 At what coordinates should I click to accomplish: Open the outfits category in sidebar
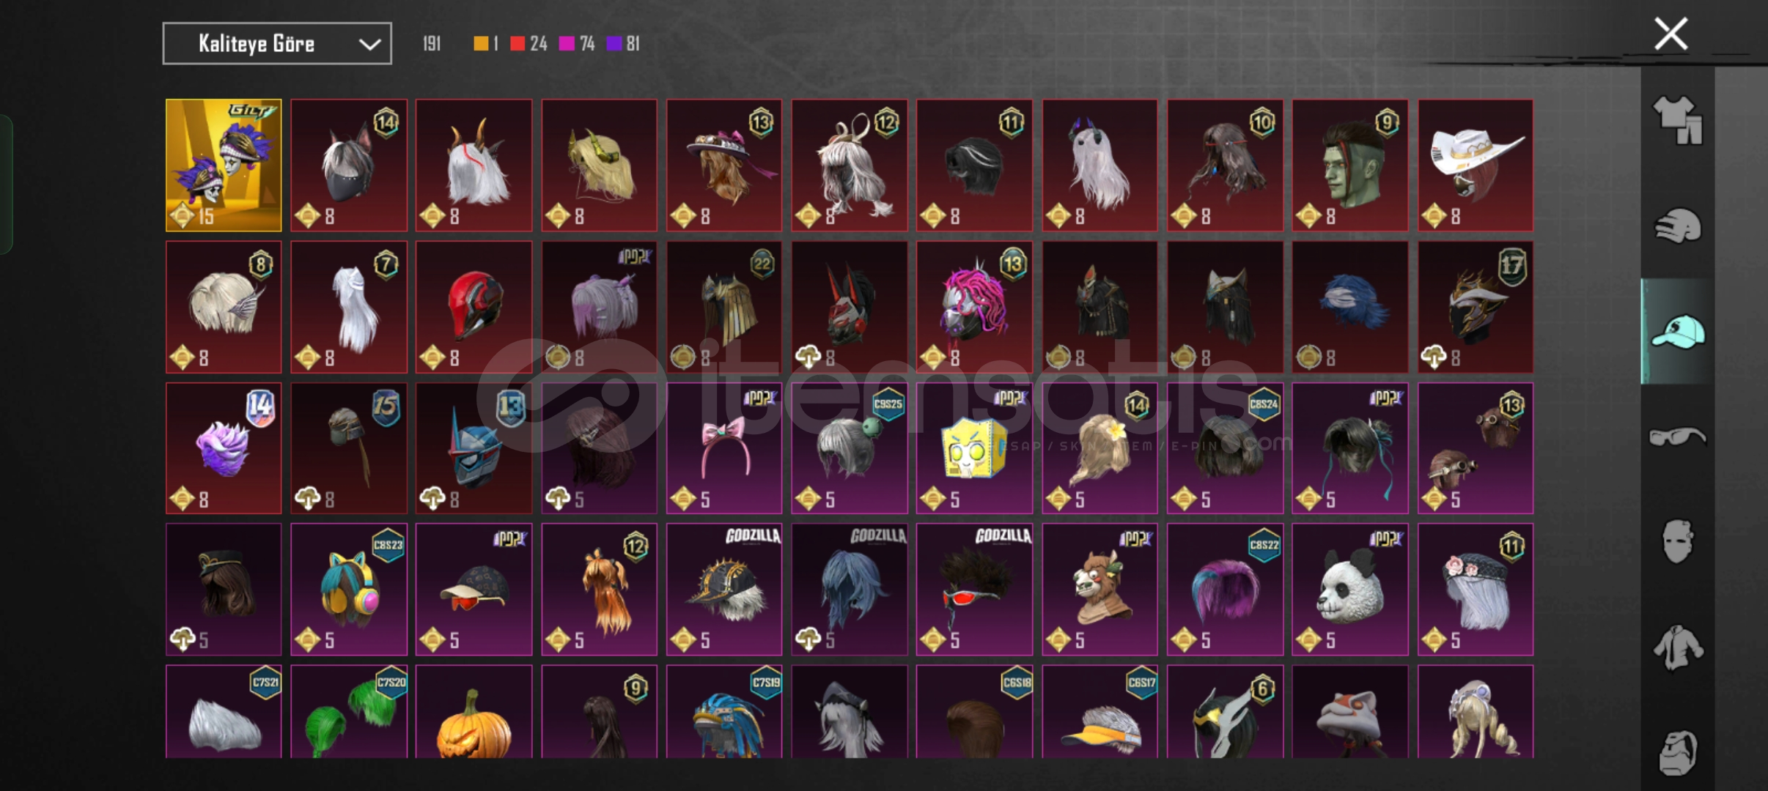tap(1677, 120)
